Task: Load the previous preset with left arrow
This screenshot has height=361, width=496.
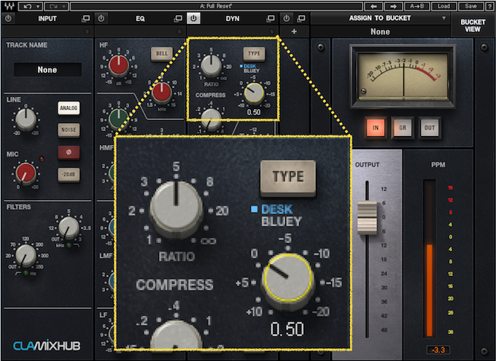Action: point(373,7)
